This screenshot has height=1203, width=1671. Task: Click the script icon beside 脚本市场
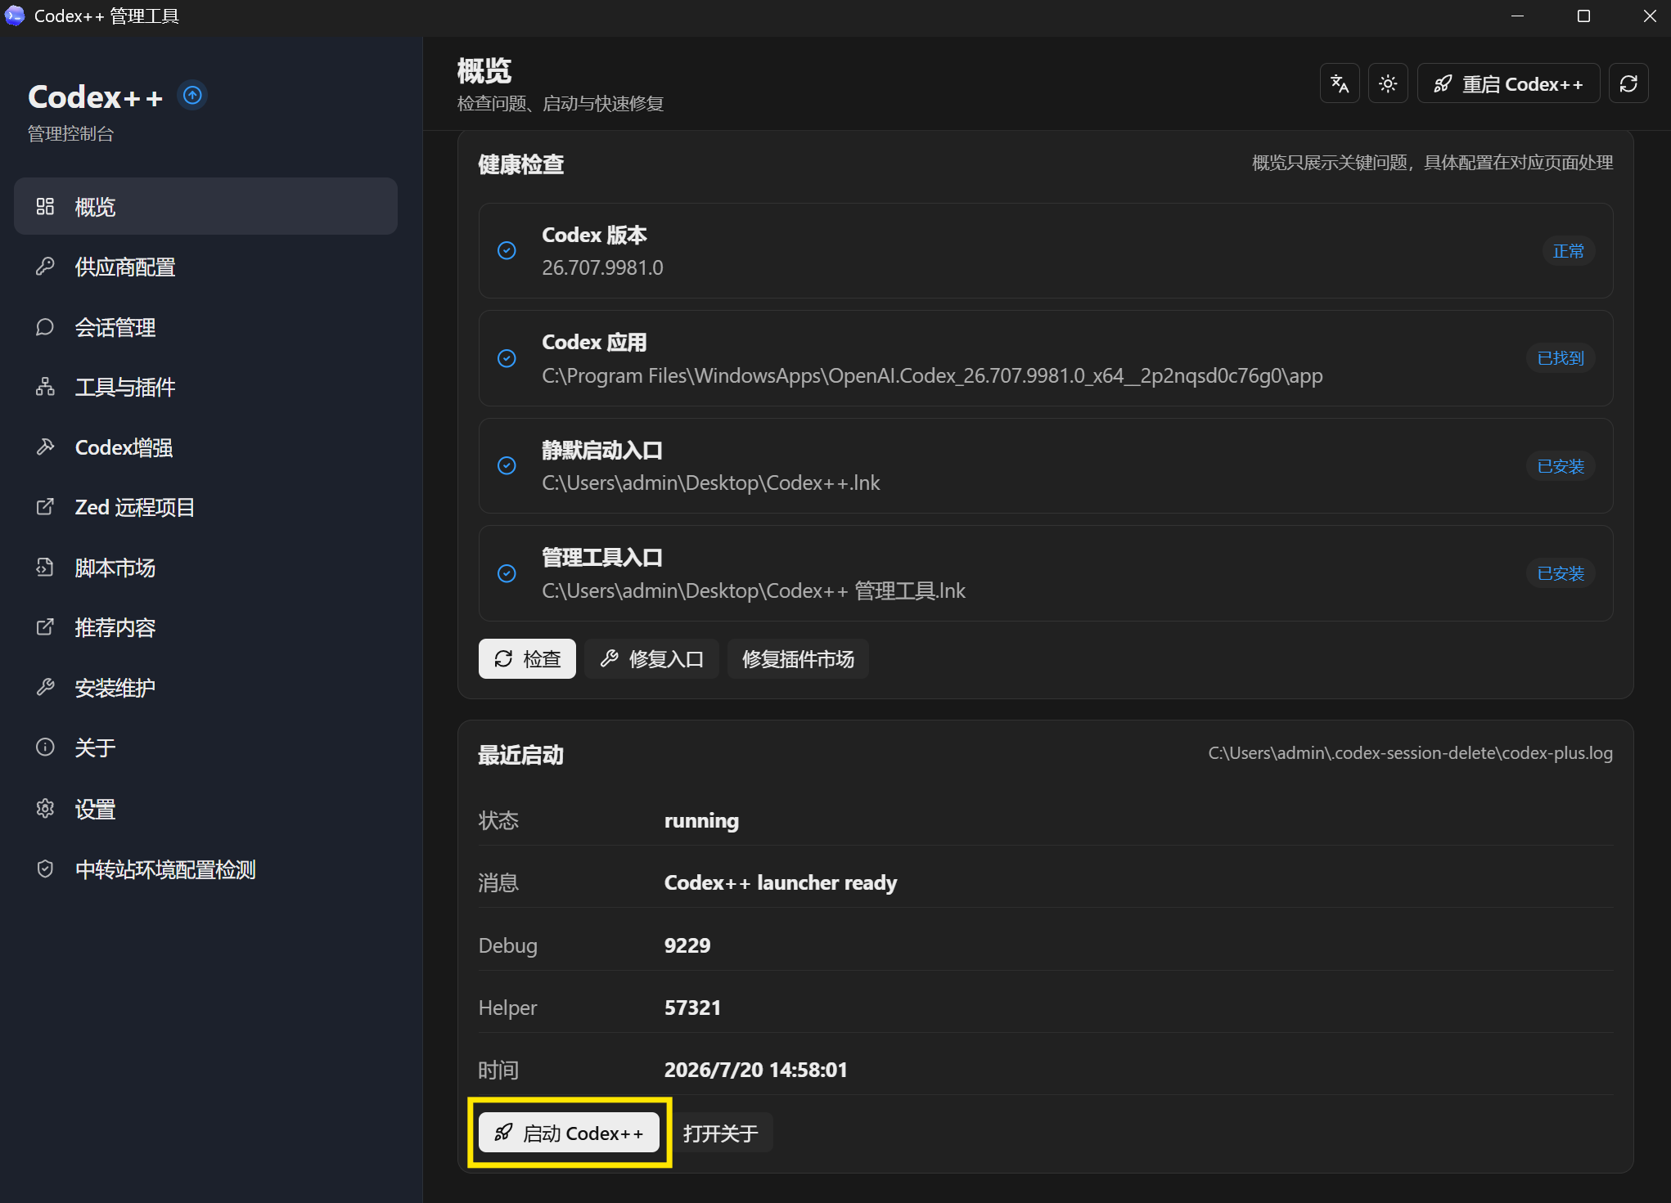[x=45, y=568]
